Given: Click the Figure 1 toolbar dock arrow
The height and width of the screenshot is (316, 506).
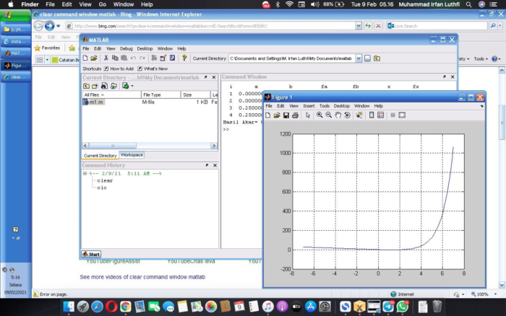Looking at the screenshot, I should 481,106.
